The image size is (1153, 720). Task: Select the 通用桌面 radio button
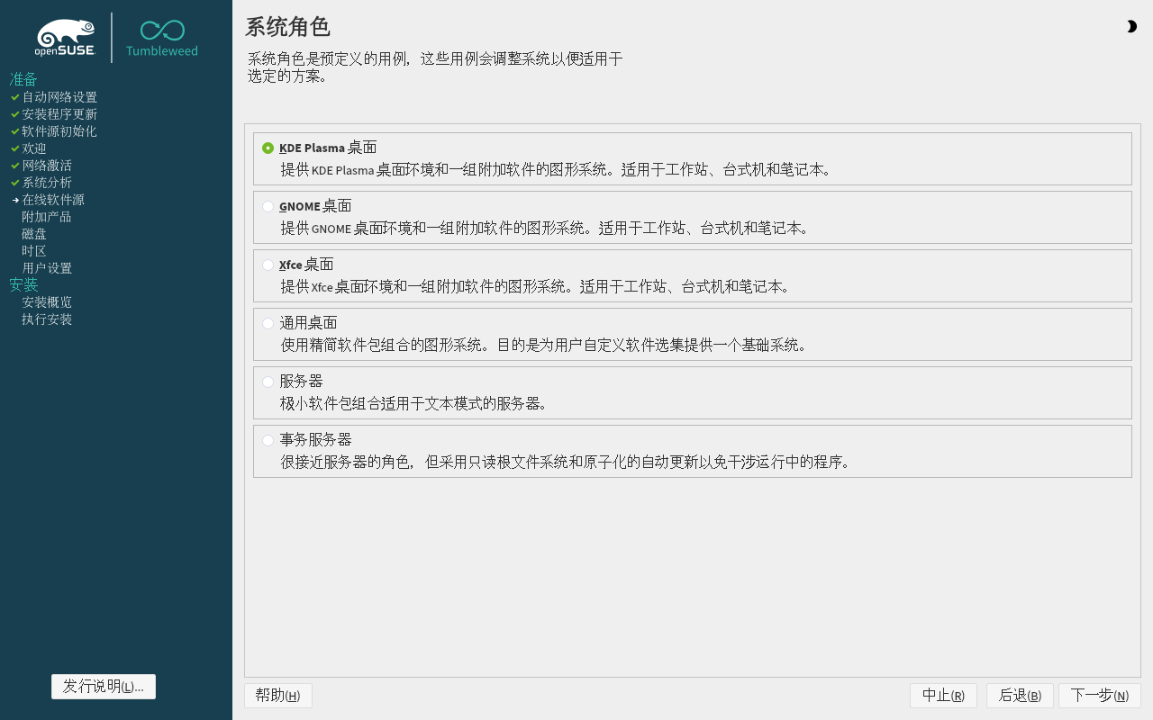pos(268,323)
